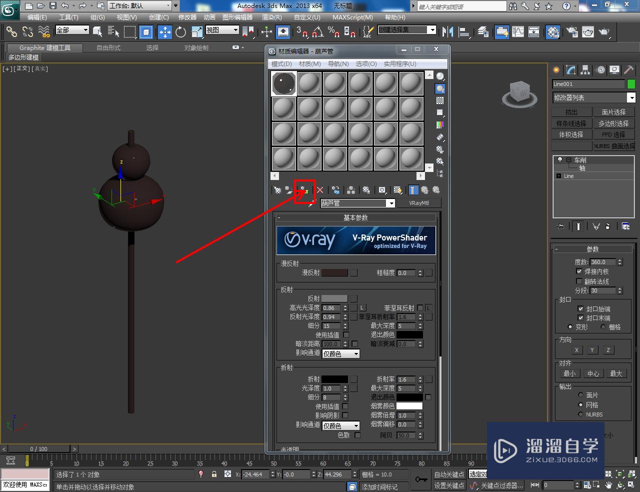This screenshot has width=640, height=492.
Task: Select the Select and Move tool
Action: (x=164, y=32)
